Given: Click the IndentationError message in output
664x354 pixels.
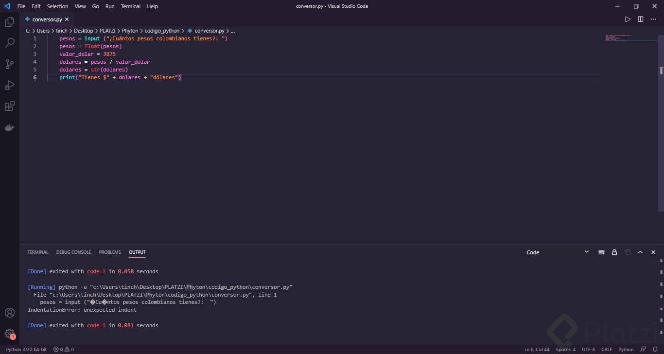Looking at the screenshot, I should tap(82, 310).
